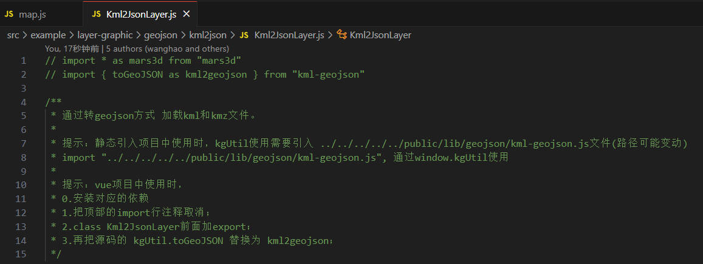Open the kml2json breadcrumb folder
This screenshot has height=264, width=703.
208,35
